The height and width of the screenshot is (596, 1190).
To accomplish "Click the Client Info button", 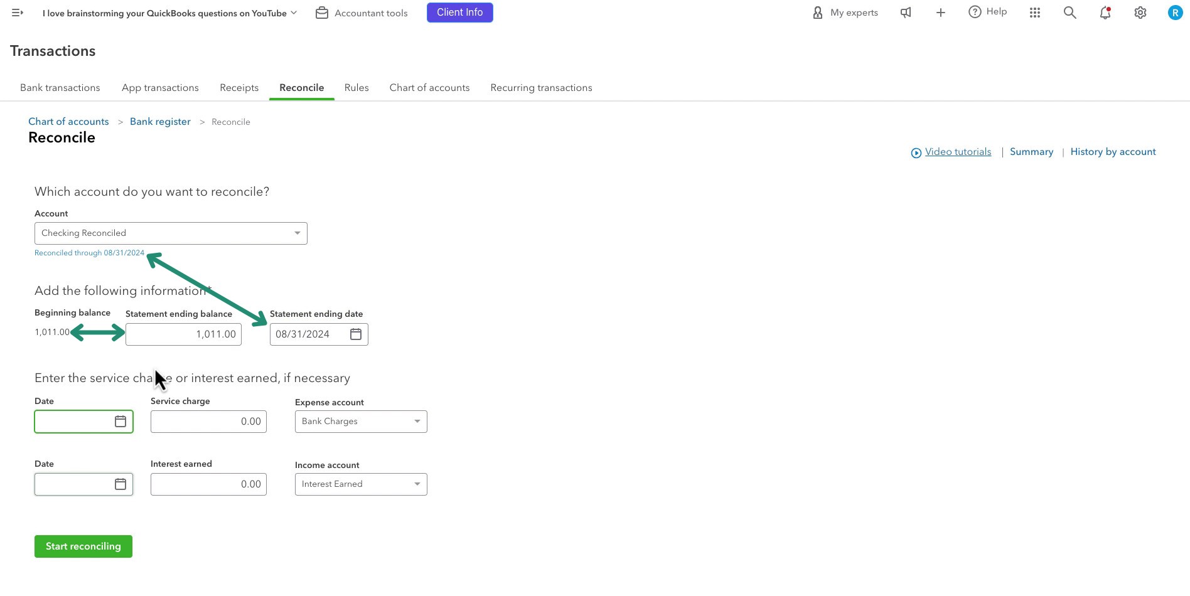I will pyautogui.click(x=460, y=13).
